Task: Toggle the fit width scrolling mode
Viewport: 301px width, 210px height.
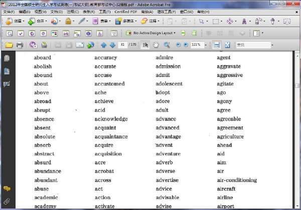Action: pyautogui.click(x=217, y=45)
